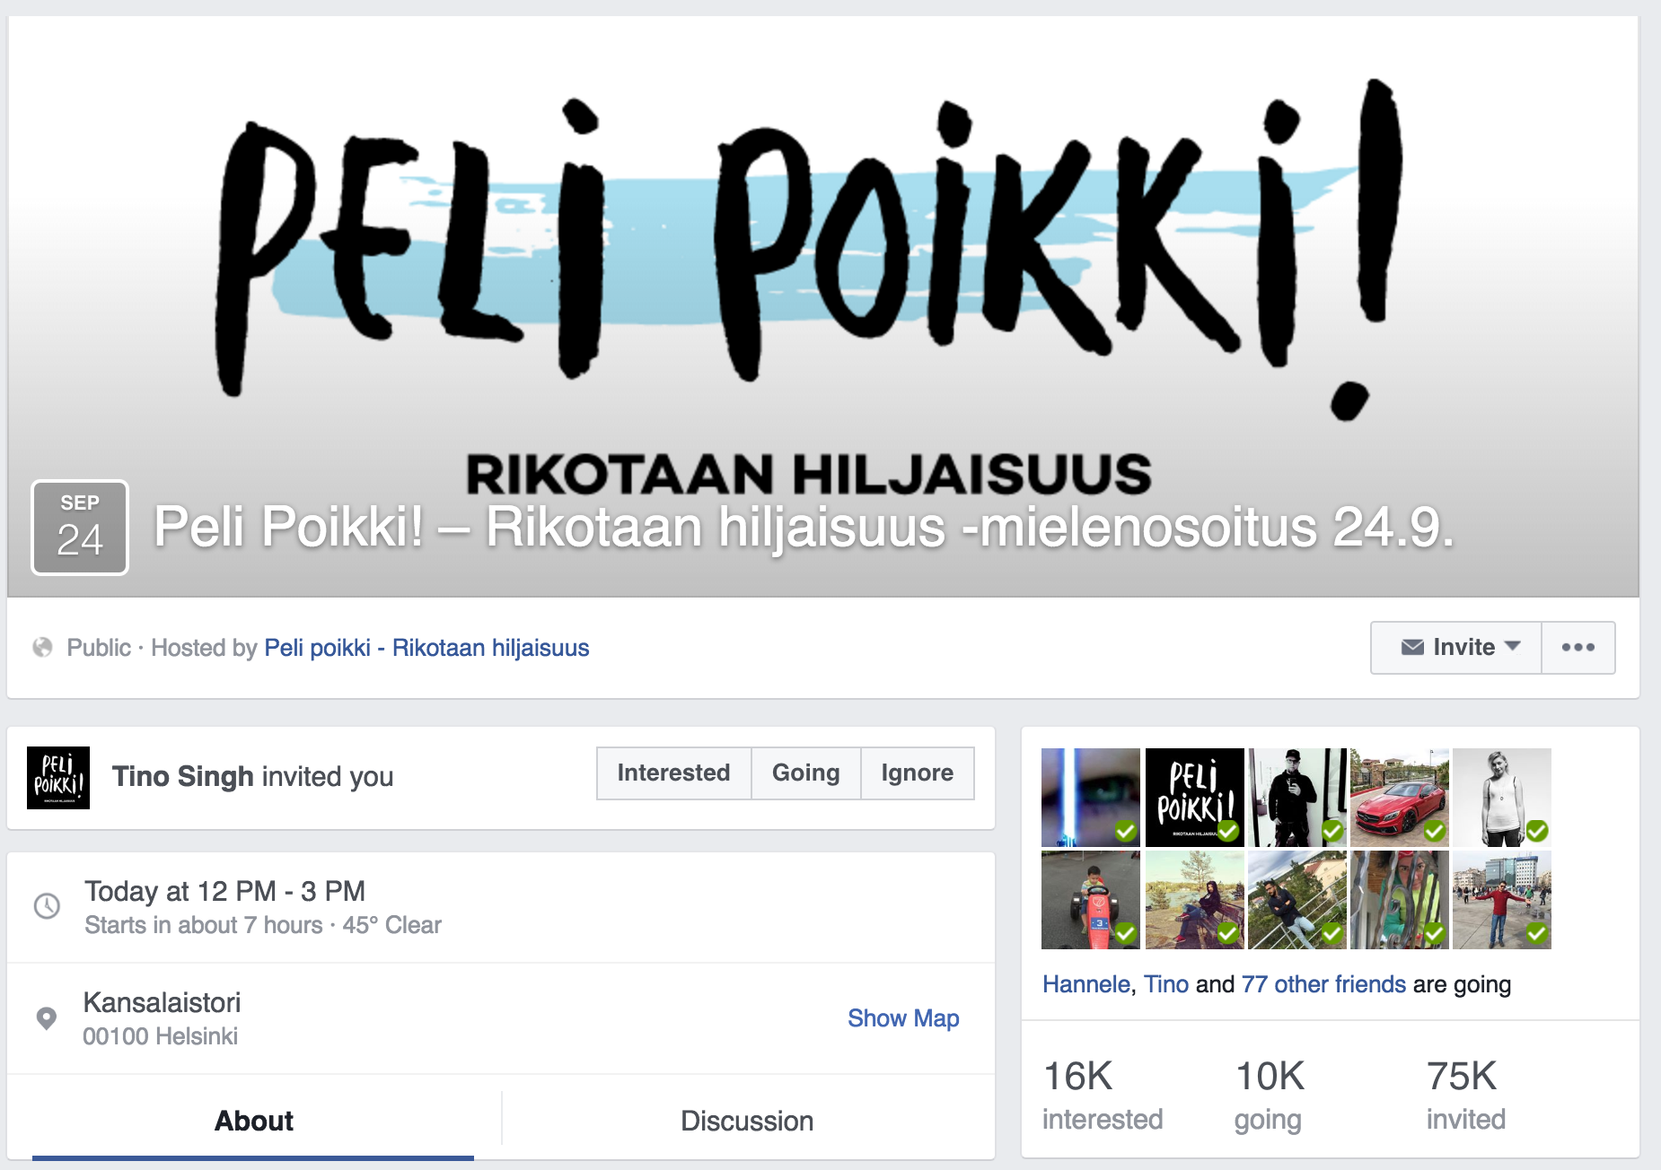The height and width of the screenshot is (1170, 1661).
Task: Click the location pin icon near Kansalaistori
Action: (46, 1018)
